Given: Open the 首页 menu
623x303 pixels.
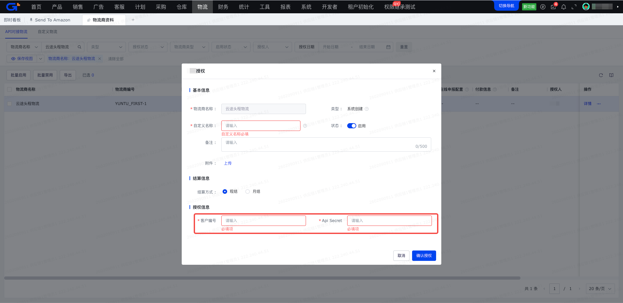Looking at the screenshot, I should (36, 7).
